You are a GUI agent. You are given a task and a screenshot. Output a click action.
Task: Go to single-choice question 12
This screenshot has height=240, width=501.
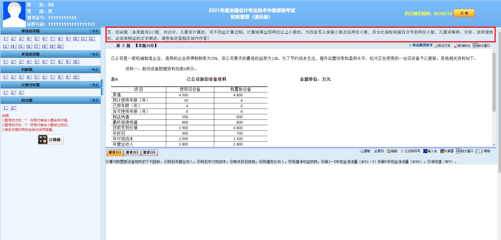(x=92, y=39)
